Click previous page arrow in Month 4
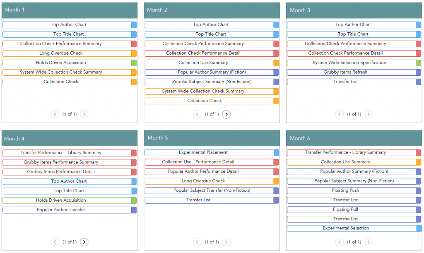The height and width of the screenshot is (253, 424). click(55, 242)
